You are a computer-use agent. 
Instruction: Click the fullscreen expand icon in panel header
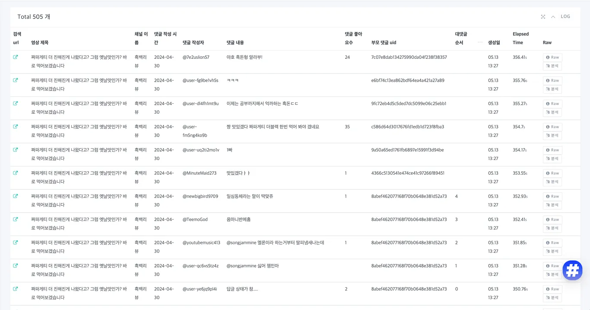pyautogui.click(x=543, y=17)
